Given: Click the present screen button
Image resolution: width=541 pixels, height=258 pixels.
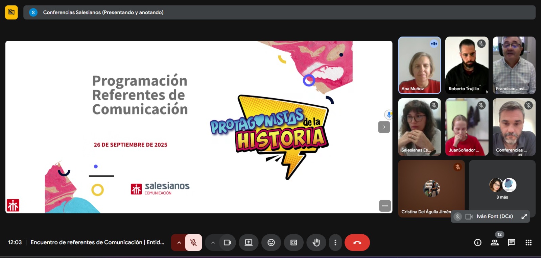Looking at the screenshot, I should point(249,242).
